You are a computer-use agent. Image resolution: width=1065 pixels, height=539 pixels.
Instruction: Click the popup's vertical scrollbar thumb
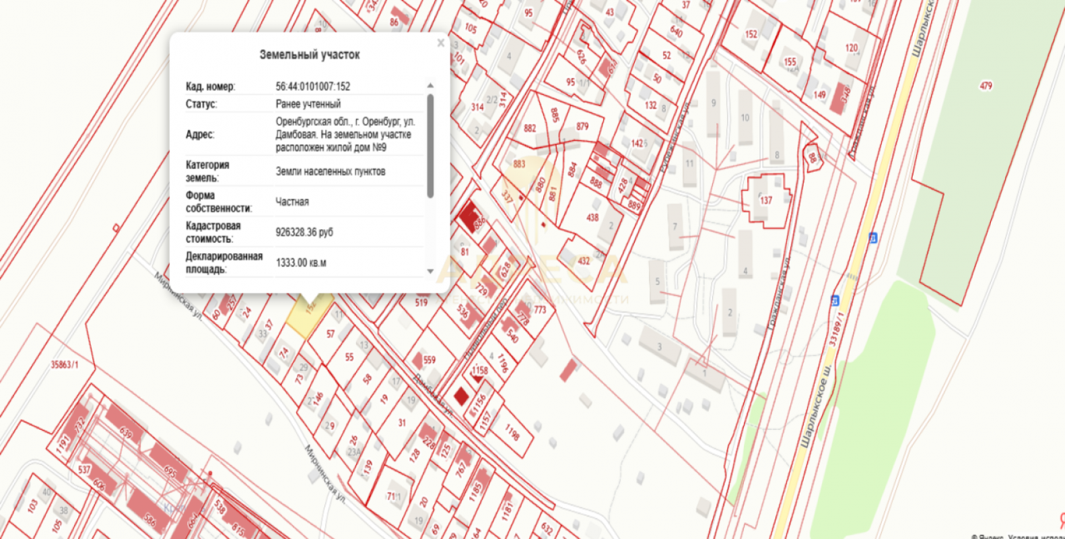[430, 145]
